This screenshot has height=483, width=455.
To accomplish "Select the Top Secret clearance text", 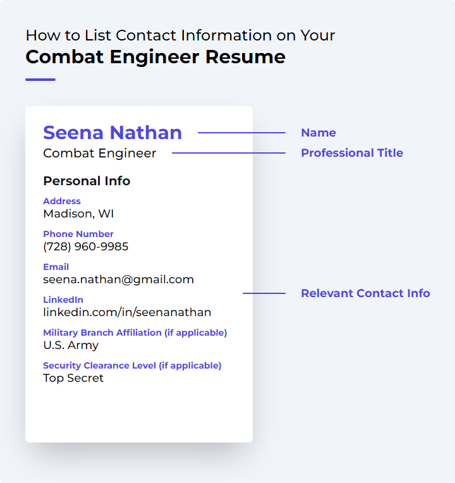I will [x=73, y=378].
